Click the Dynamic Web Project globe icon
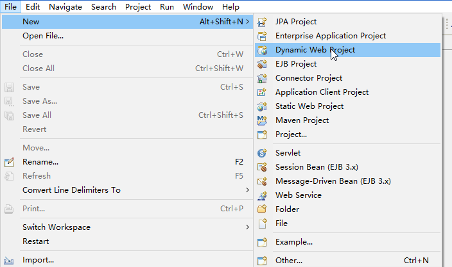Screen dimensions: 452x267 [x=262, y=50]
